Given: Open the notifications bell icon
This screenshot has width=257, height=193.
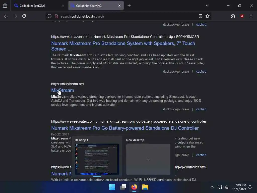Looking at the screenshot, I should 250,187.
